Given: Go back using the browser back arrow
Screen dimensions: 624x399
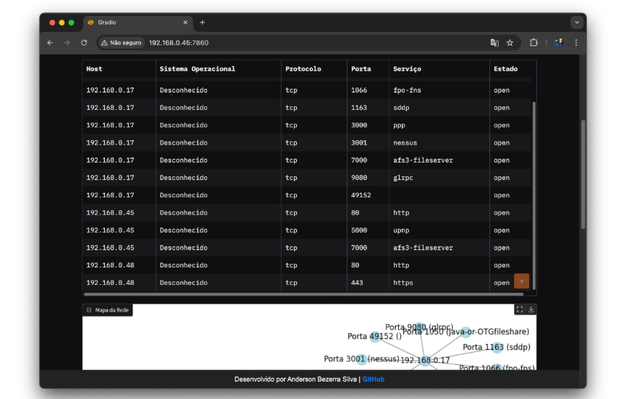Looking at the screenshot, I should [x=50, y=43].
